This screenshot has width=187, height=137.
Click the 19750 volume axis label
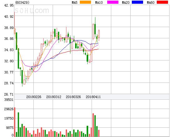click(x=9, y=118)
